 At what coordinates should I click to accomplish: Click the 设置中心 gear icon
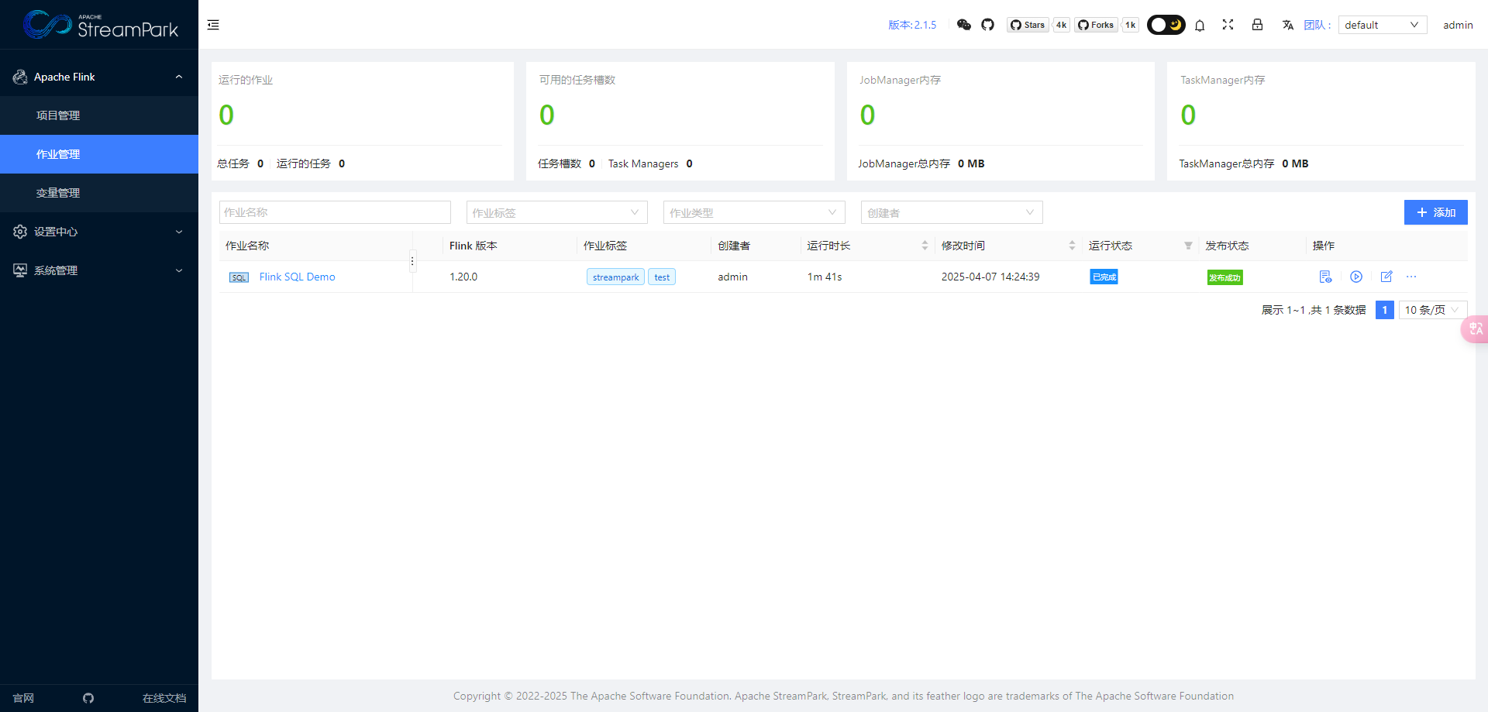pyautogui.click(x=20, y=232)
